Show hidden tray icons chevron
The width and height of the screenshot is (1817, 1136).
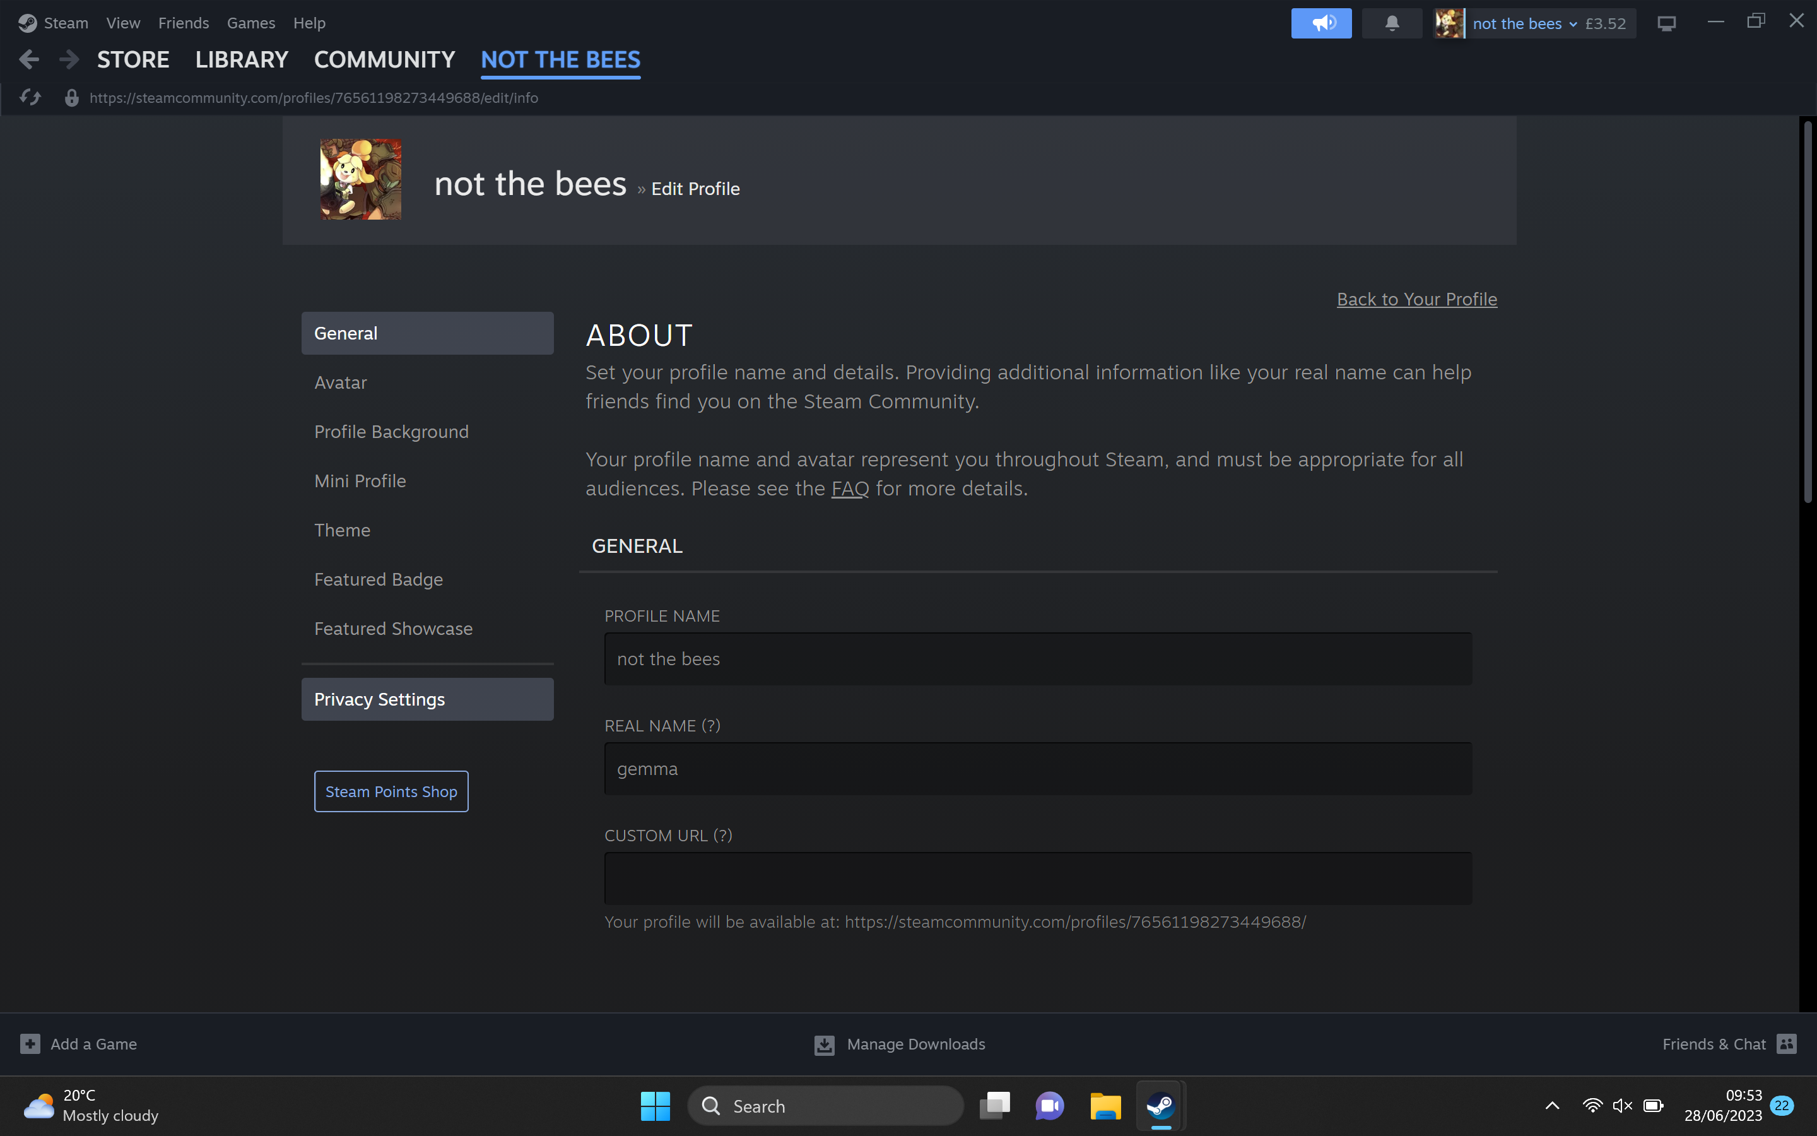pyautogui.click(x=1552, y=1106)
